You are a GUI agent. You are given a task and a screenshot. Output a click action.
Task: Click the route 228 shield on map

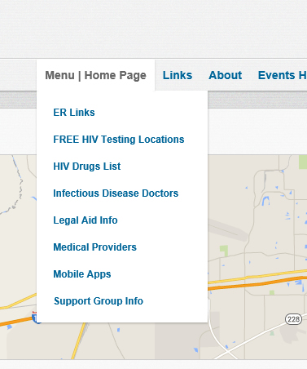pos(293,319)
